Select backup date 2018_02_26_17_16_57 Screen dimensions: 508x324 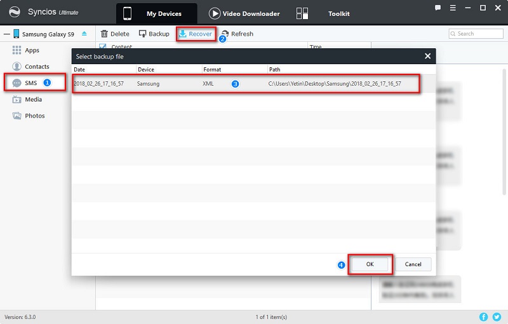[x=99, y=84]
